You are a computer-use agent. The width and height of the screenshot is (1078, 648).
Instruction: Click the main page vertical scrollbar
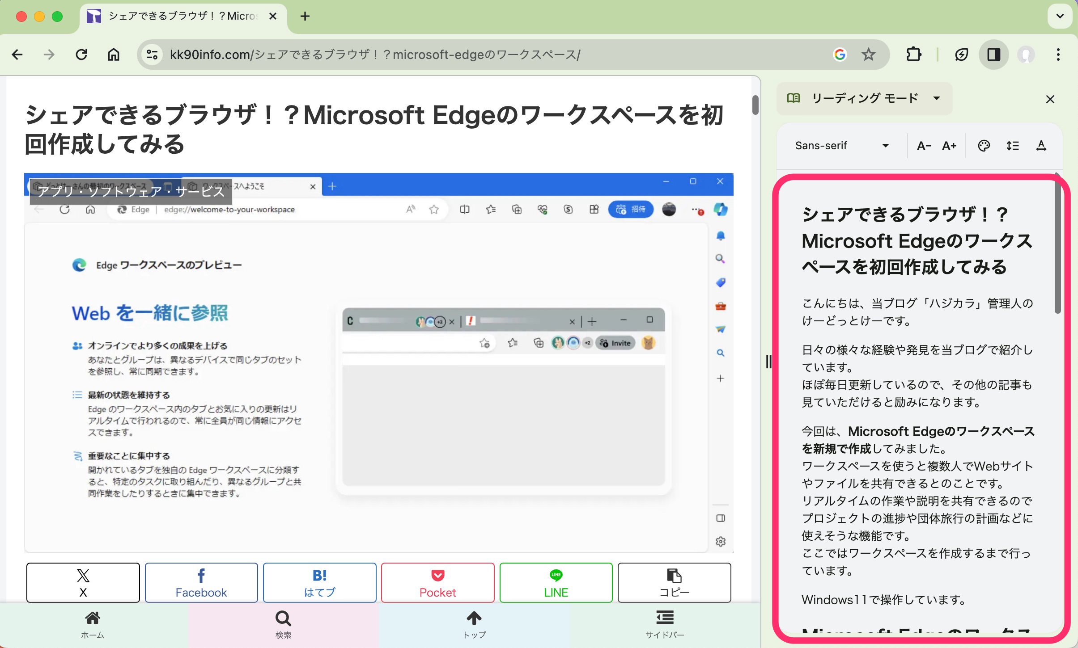(x=755, y=105)
